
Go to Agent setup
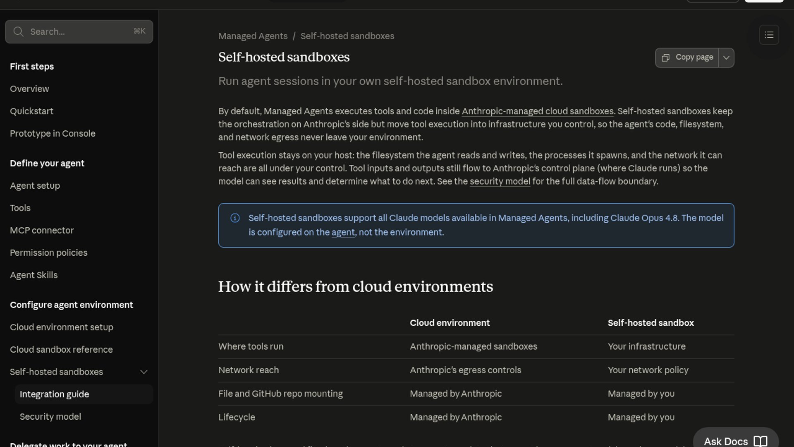35,185
